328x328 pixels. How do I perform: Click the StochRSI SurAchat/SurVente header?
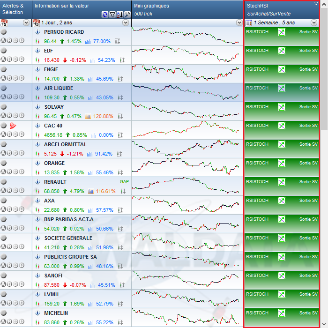[282, 9]
